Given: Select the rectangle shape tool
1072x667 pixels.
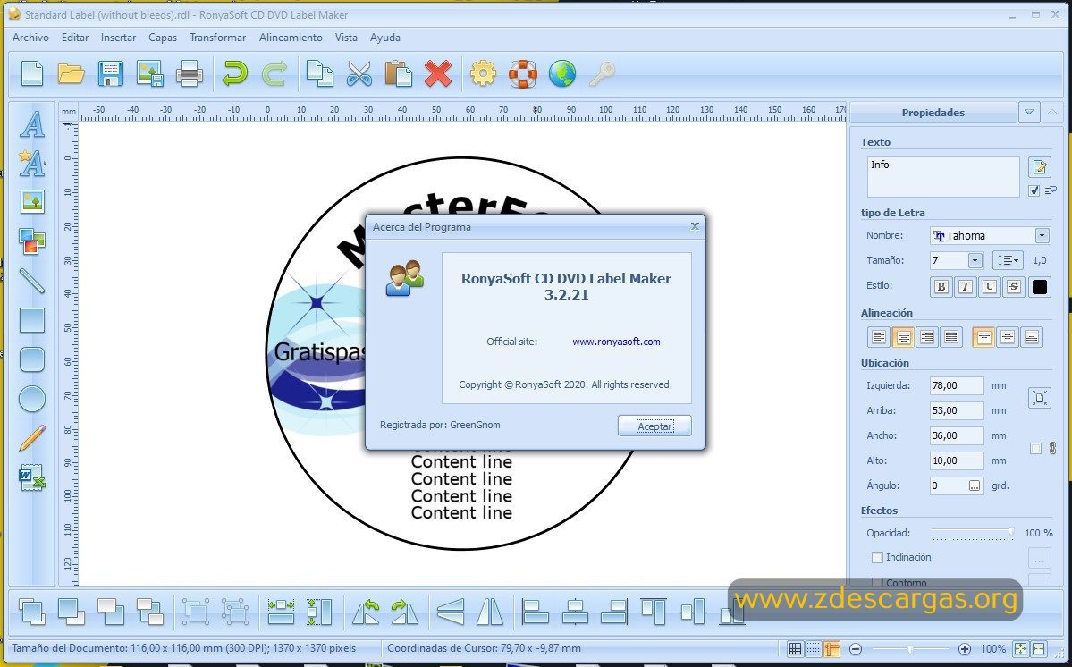Looking at the screenshot, I should 32,320.
